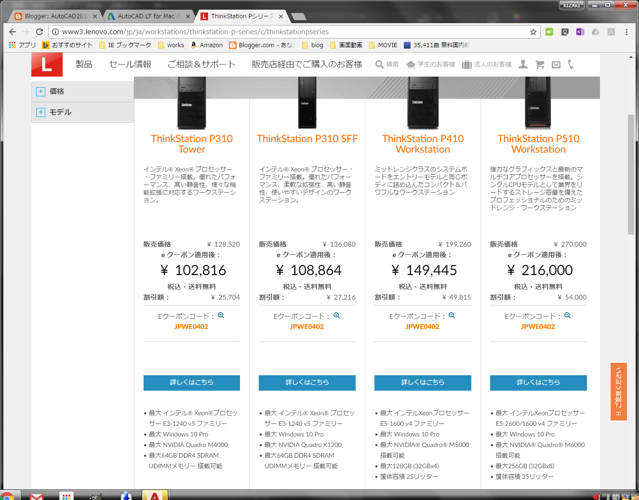Zoom coupon code info for P310 SFF

click(336, 316)
